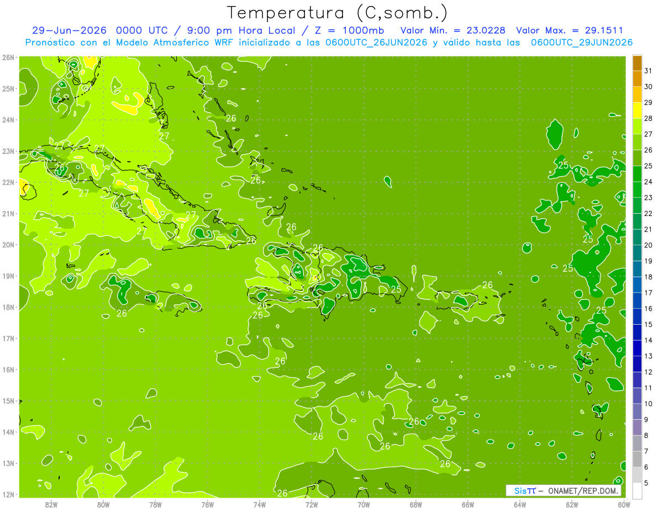663x512 pixels.
Task: Click the '20N' latitude axis label
Action: point(8,245)
